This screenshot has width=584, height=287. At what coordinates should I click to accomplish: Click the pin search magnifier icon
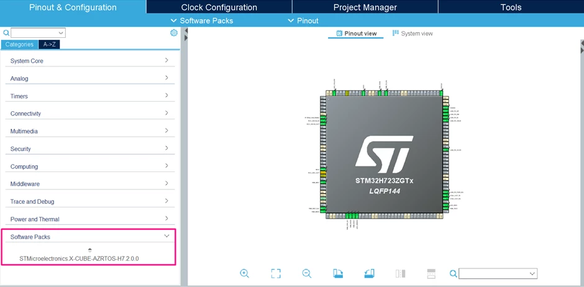coord(454,273)
